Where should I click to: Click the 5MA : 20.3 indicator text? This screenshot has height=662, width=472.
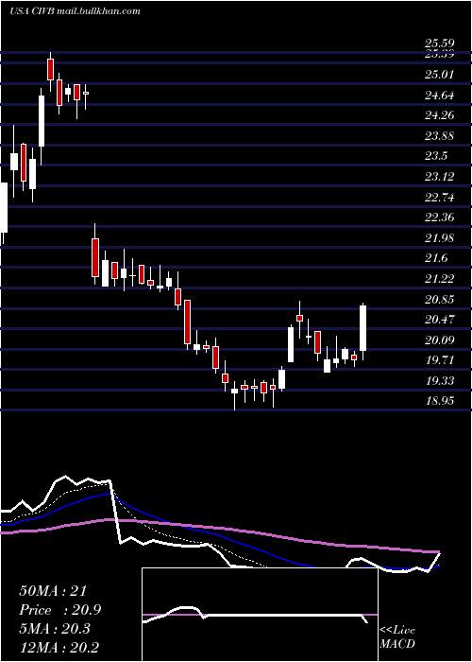coord(55,629)
